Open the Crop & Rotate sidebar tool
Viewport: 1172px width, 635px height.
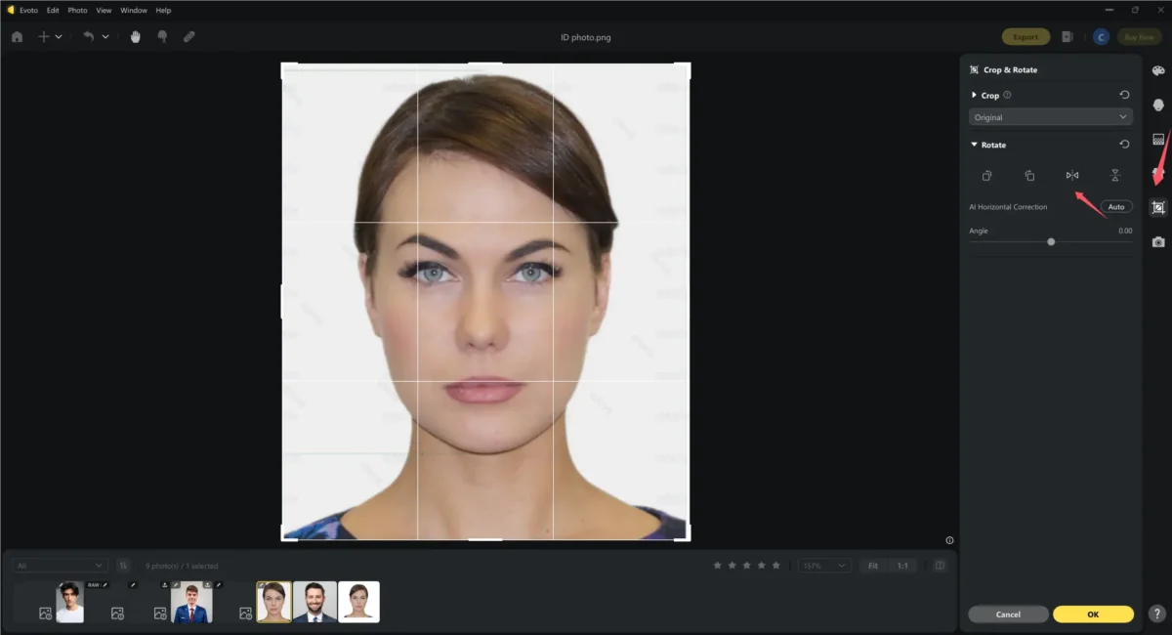(1158, 207)
